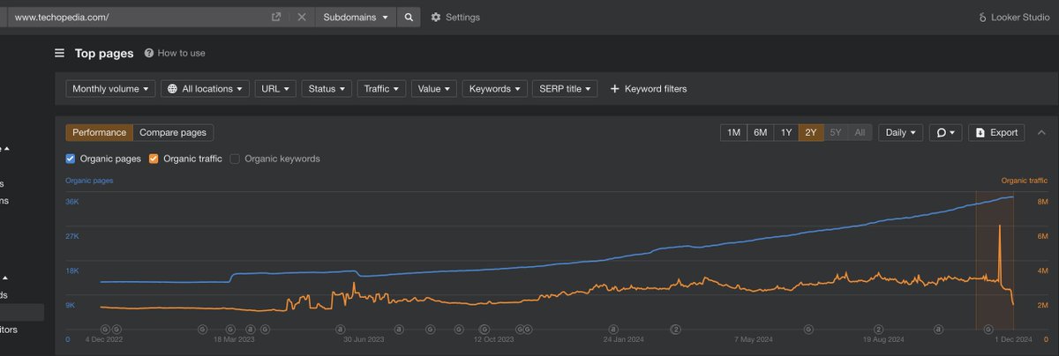Expand the SERP title filter
1059x356 pixels.
click(566, 88)
